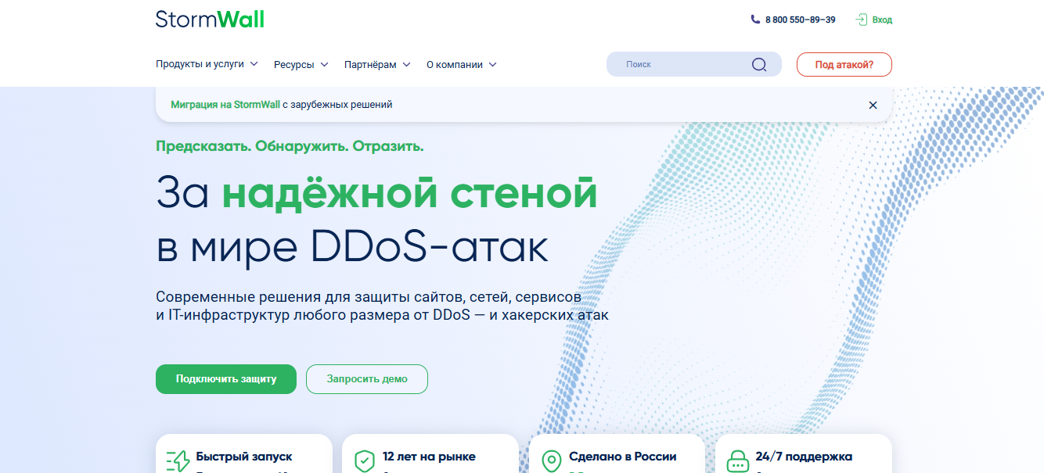Viewport: 1044px width, 473px height.
Task: Click the phone number 8 800 550-89-39
Action: [801, 20]
